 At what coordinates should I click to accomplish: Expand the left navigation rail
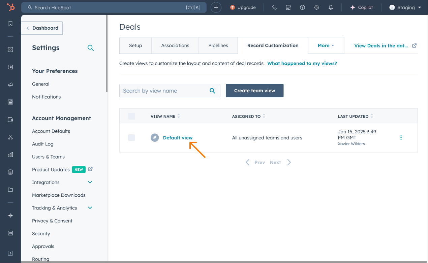(x=10, y=253)
